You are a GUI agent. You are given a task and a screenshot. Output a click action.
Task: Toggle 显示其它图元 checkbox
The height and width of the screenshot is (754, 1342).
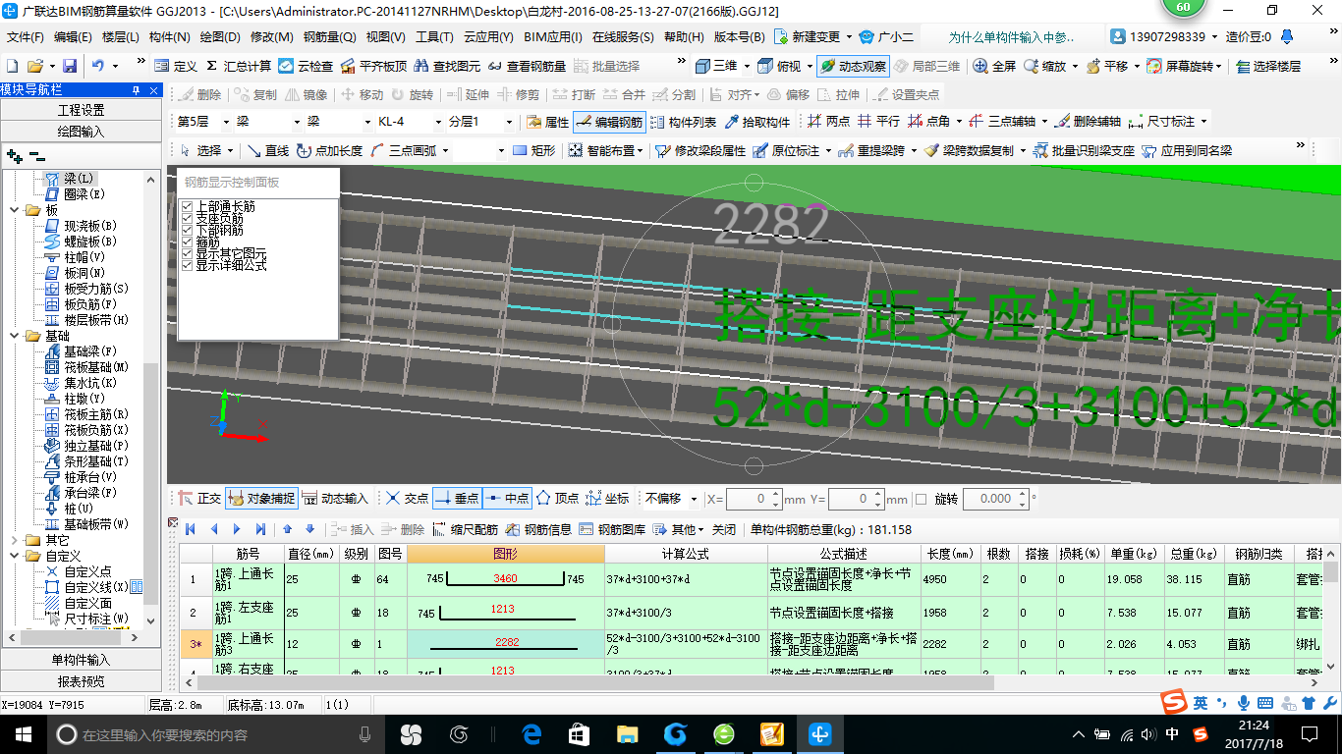tap(187, 253)
